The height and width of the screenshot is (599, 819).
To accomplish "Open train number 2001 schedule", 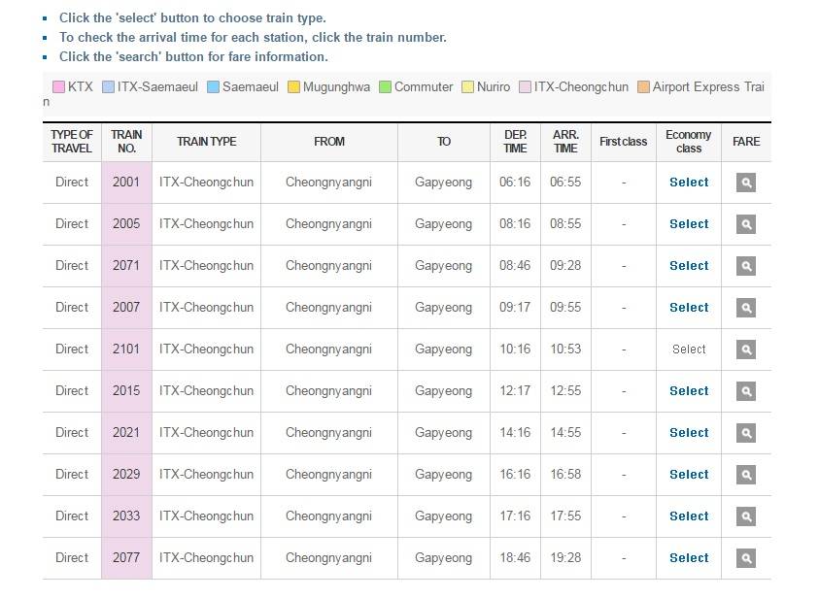I will pos(126,183).
